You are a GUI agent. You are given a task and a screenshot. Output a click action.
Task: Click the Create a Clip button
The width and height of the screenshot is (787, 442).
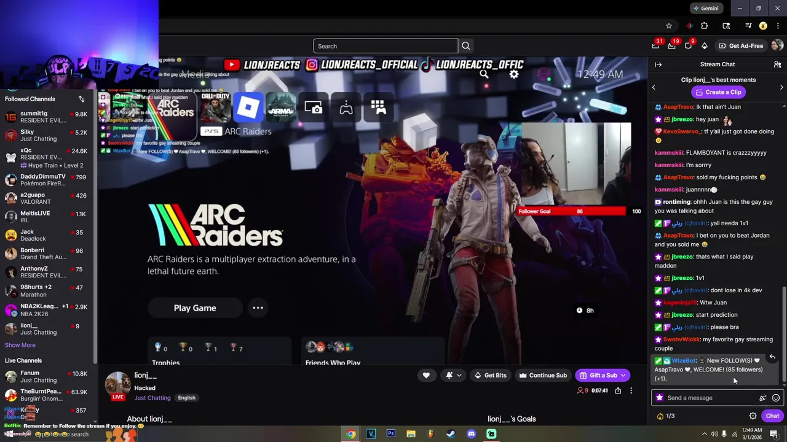point(717,92)
